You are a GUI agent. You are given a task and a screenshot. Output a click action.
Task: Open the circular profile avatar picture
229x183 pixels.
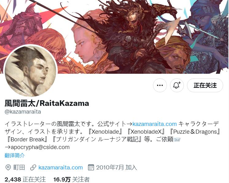[31, 71]
